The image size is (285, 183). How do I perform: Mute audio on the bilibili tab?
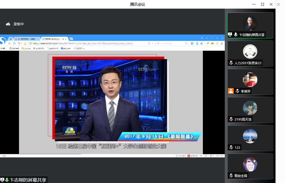click(63, 39)
